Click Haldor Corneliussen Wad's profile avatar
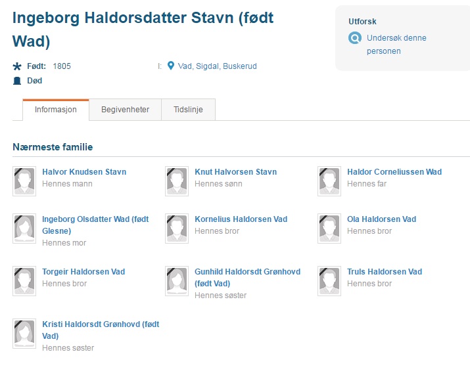470x373 pixels. tap(329, 181)
